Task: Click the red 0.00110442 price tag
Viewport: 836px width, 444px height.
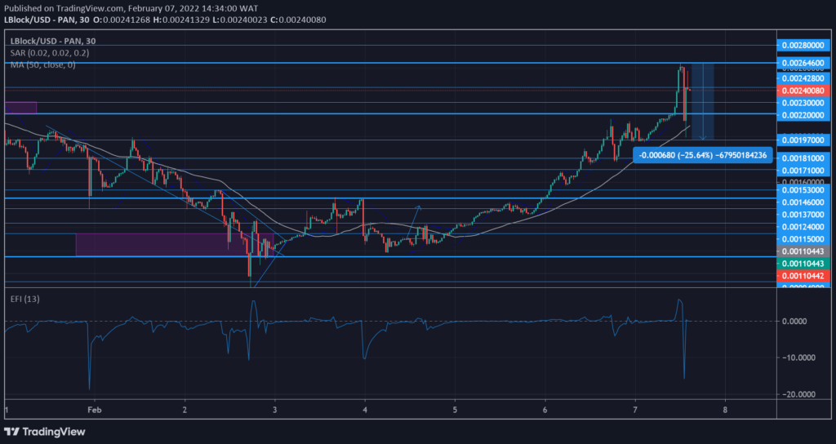Action: (803, 276)
